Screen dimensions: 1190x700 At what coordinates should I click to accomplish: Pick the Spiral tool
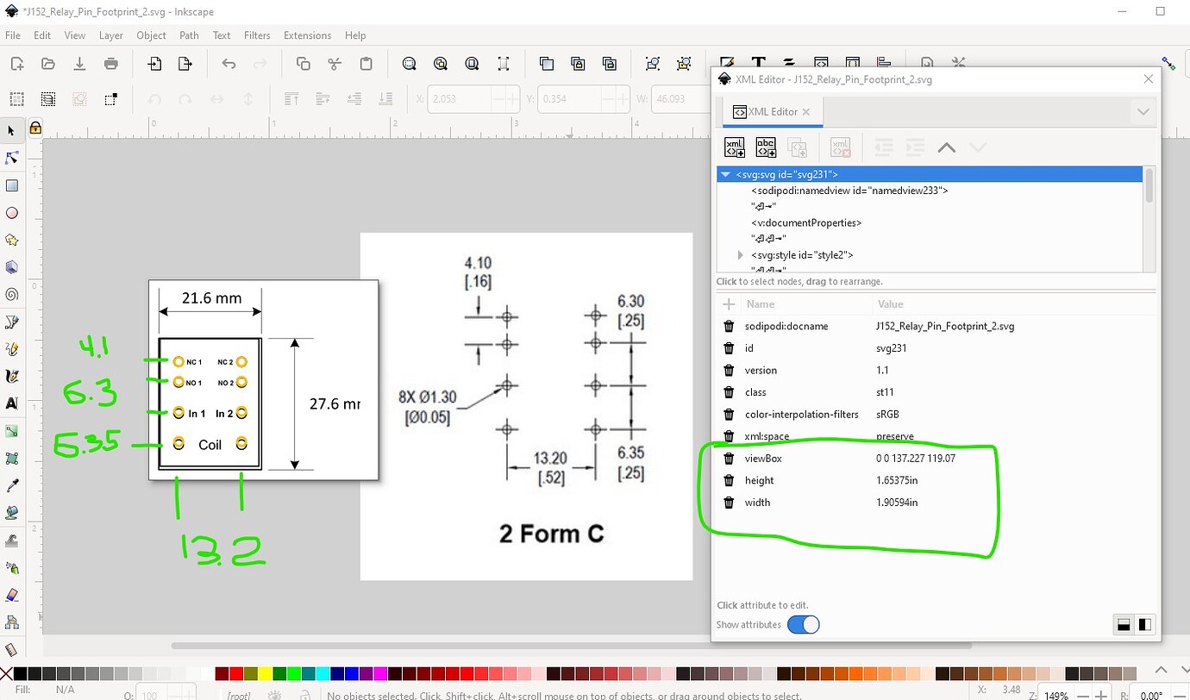click(x=12, y=294)
